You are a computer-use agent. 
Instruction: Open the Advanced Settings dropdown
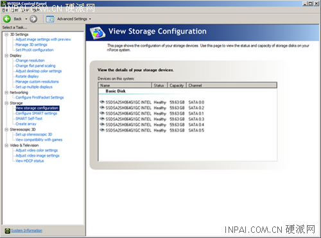coord(90,19)
